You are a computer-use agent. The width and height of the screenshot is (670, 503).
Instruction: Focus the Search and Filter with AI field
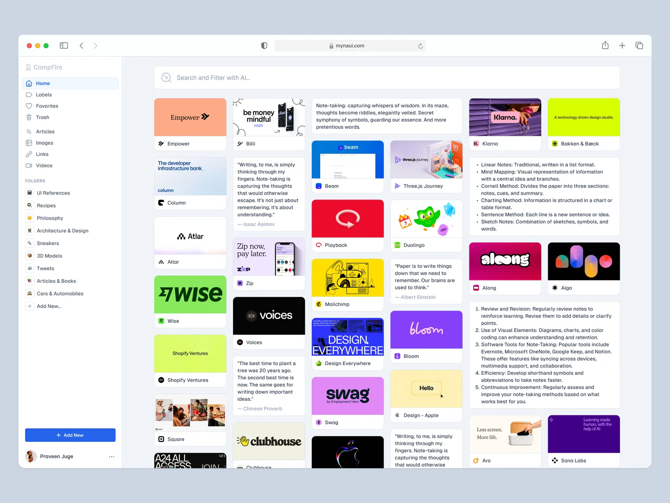point(387,78)
